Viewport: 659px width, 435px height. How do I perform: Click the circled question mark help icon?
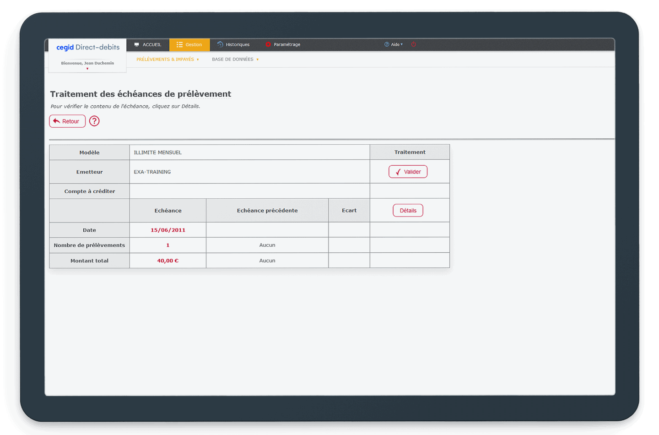[94, 121]
